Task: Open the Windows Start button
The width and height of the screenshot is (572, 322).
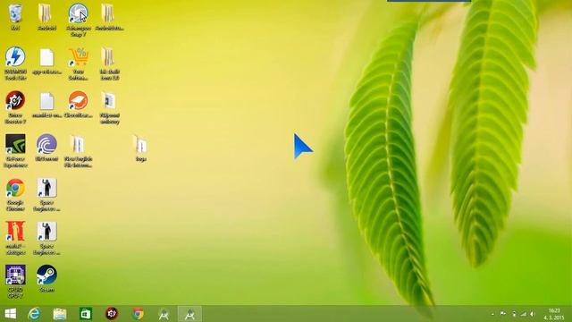Action: [x=10, y=314]
